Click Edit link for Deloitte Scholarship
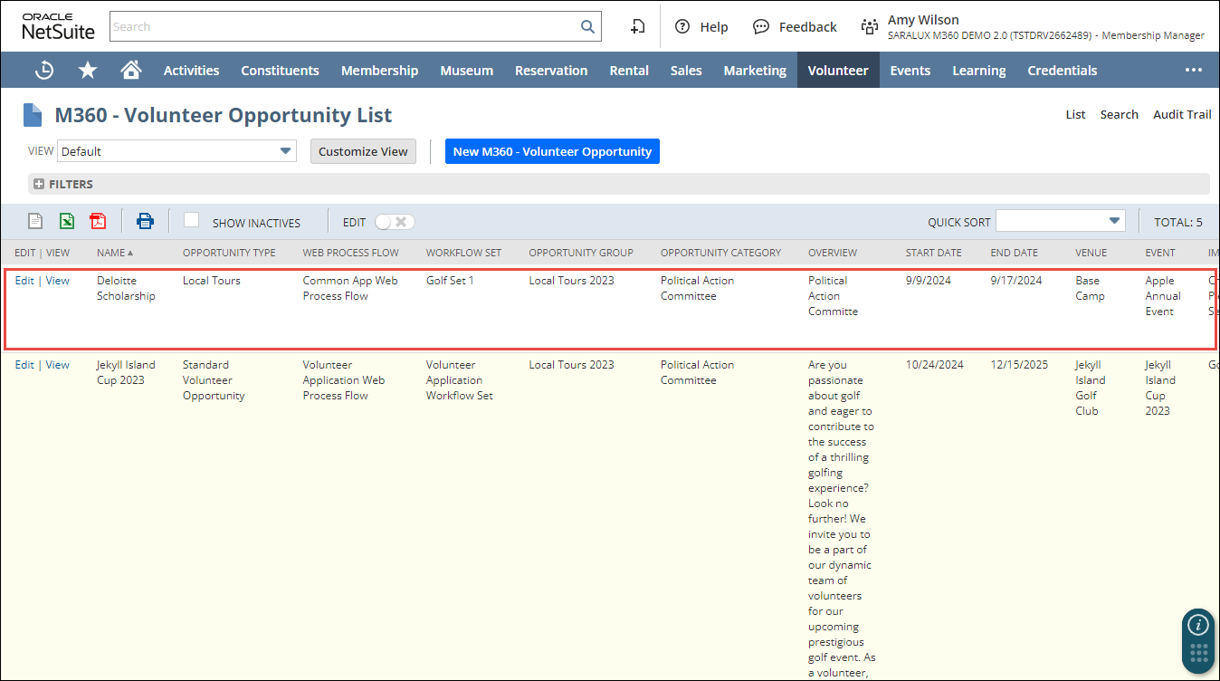Image resolution: width=1220 pixels, height=681 pixels. click(24, 281)
